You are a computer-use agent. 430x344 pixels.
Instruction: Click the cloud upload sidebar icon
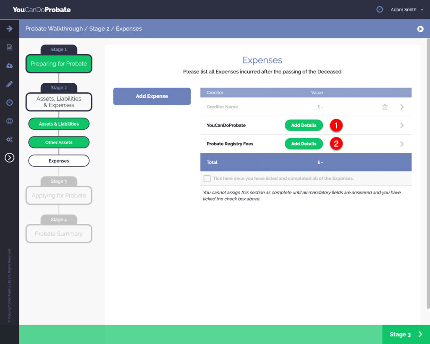(9, 66)
